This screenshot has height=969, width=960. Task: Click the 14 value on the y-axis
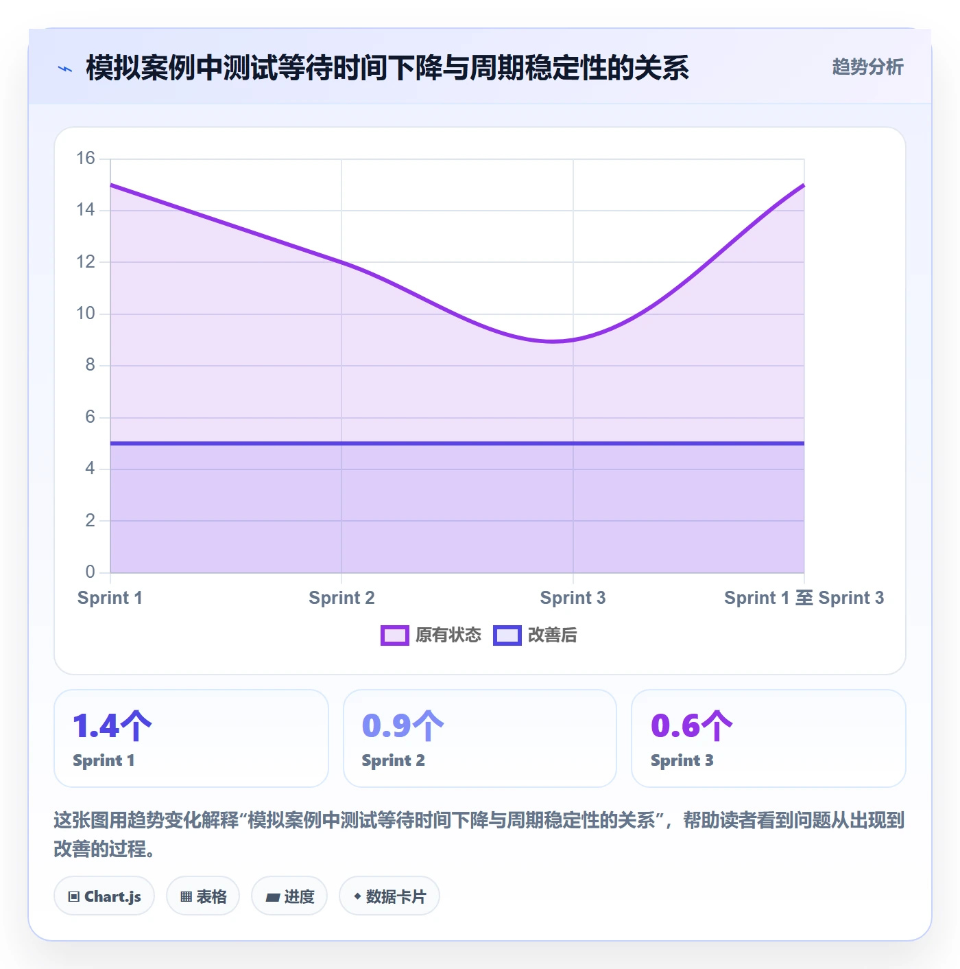86,210
